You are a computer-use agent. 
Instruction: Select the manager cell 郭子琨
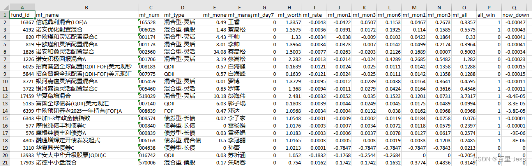click(239, 103)
